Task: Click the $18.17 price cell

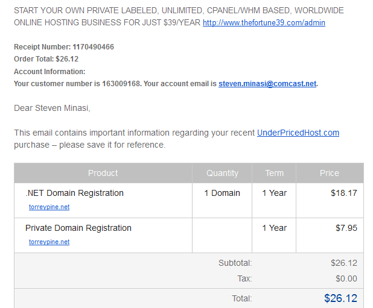Action: [x=344, y=193]
